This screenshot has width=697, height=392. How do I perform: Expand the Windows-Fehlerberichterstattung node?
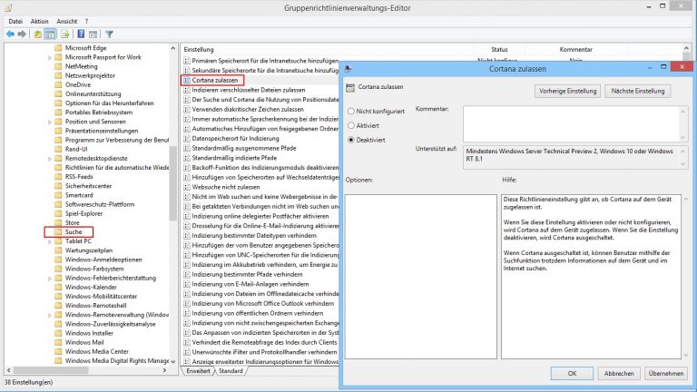50,279
